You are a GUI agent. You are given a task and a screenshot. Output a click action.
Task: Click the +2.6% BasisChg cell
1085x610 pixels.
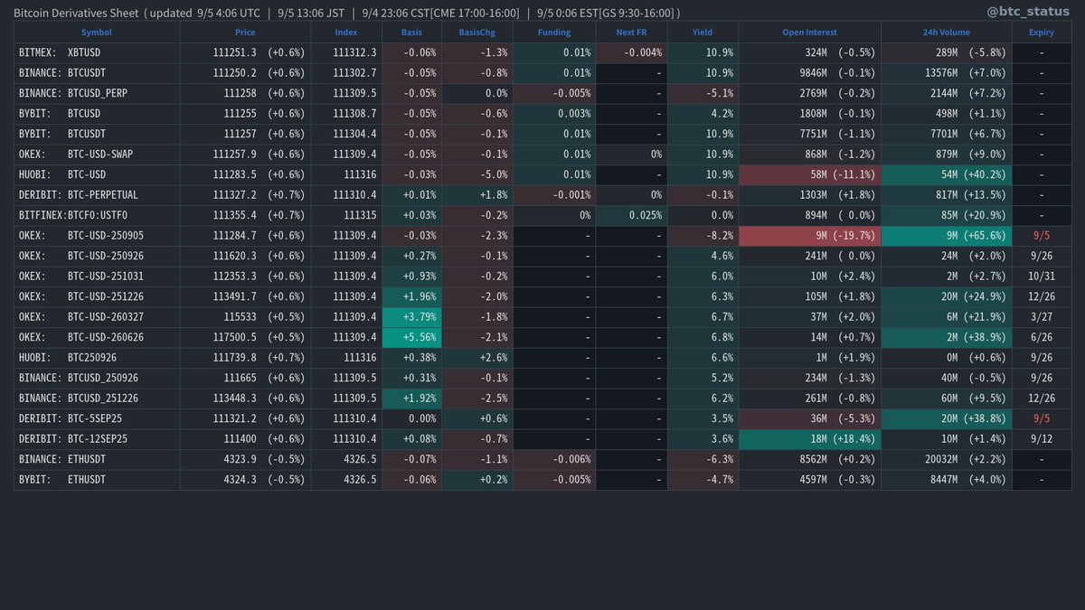476,358
